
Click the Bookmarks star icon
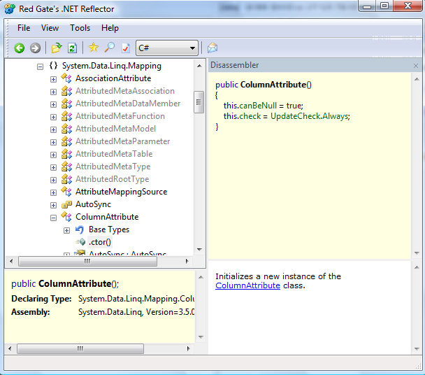(93, 48)
